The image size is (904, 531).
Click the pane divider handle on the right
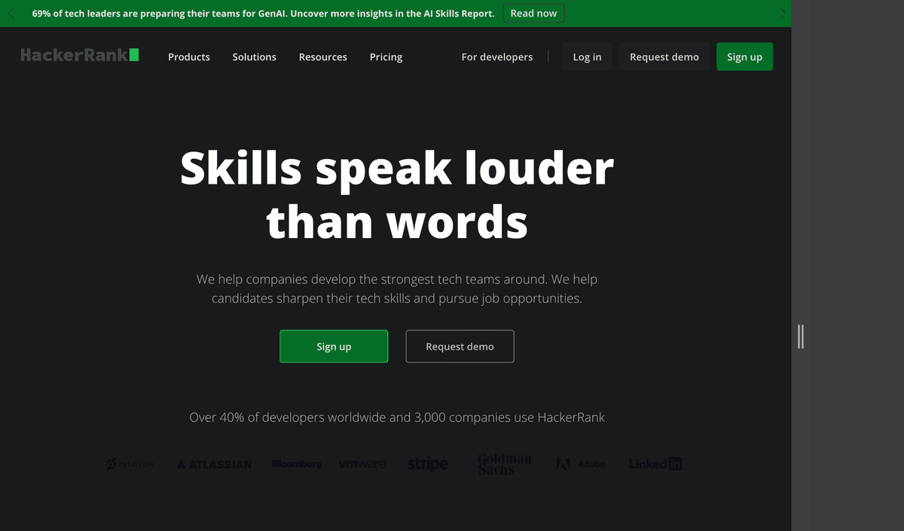tap(801, 337)
